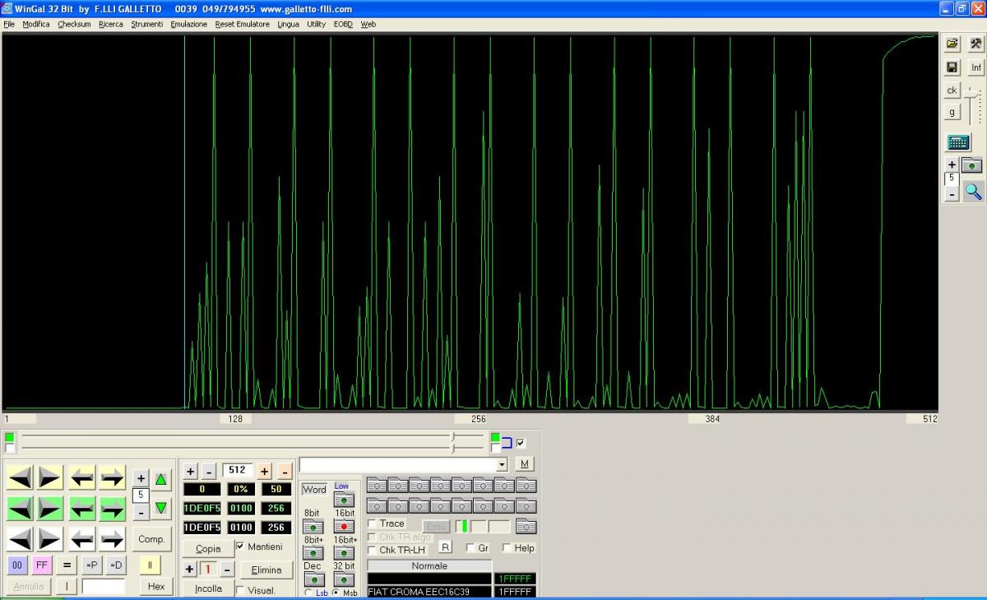Viewport: 987px width, 600px height.
Task: Open the Ricerca menu
Action: click(x=110, y=24)
